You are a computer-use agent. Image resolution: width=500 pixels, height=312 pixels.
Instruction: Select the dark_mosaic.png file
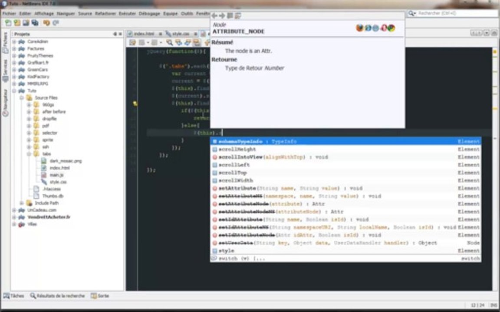66,161
